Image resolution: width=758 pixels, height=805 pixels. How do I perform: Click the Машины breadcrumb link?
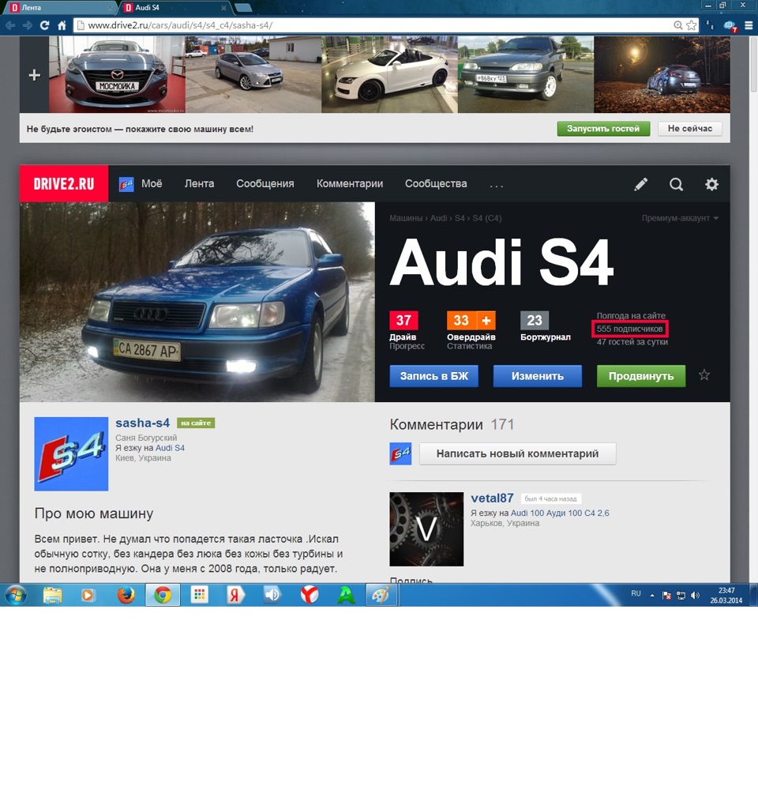(x=405, y=218)
